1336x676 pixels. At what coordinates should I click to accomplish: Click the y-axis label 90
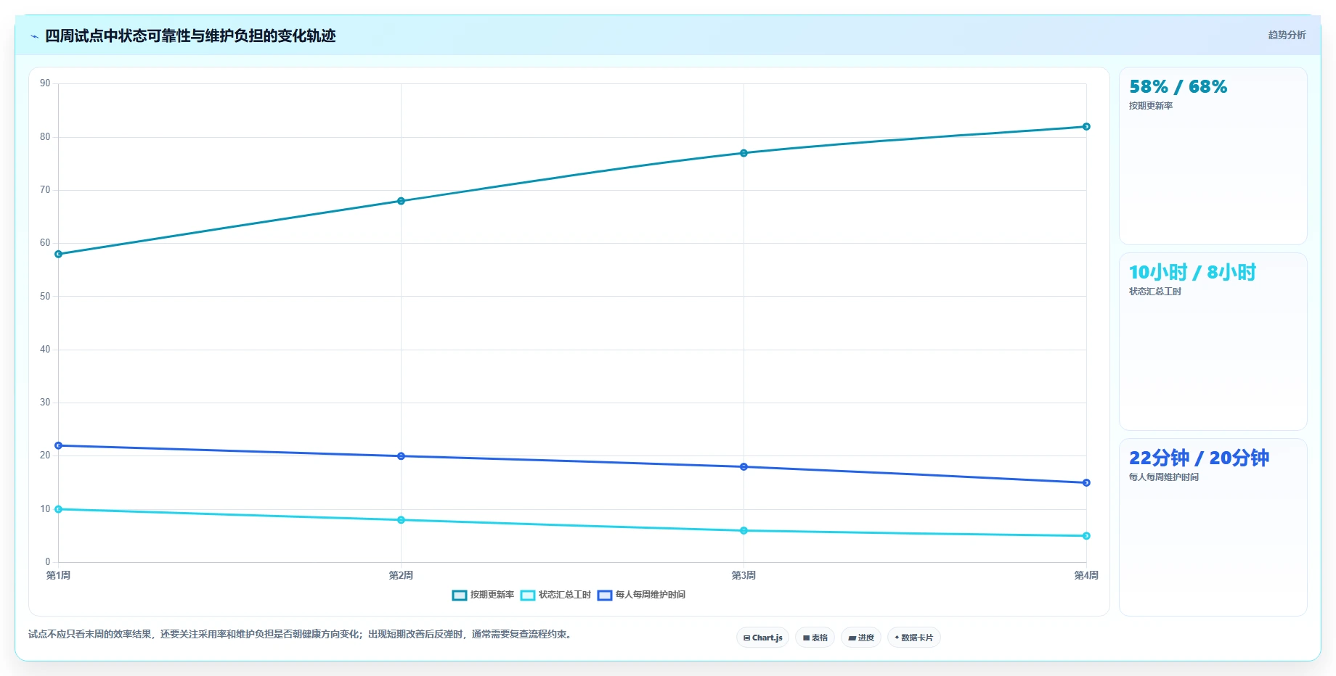pyautogui.click(x=45, y=83)
